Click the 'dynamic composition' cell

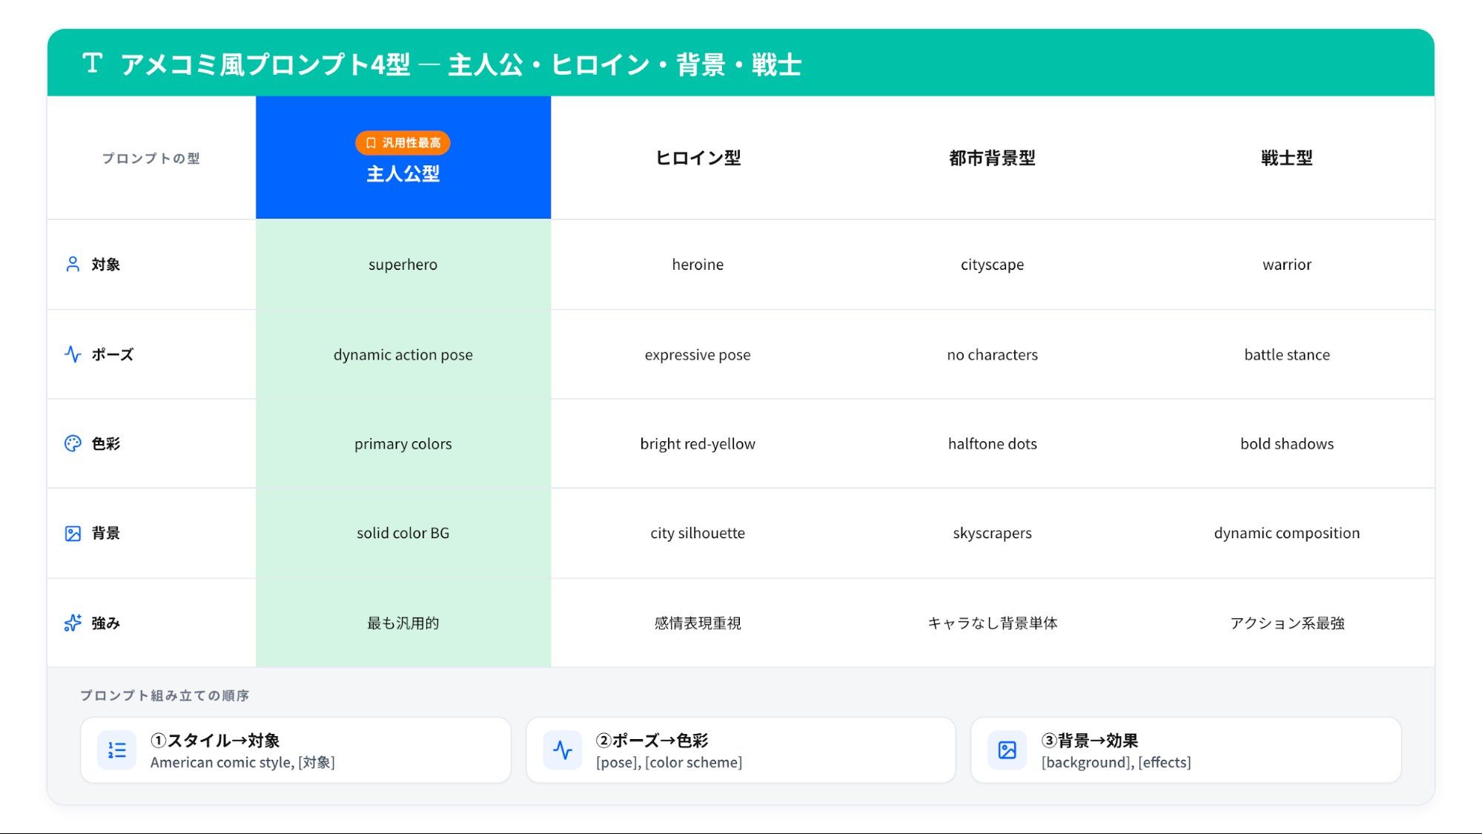pyautogui.click(x=1287, y=533)
